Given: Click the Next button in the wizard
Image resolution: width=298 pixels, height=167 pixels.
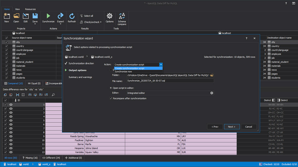Looking at the screenshot, I should pyautogui.click(x=232, y=127).
